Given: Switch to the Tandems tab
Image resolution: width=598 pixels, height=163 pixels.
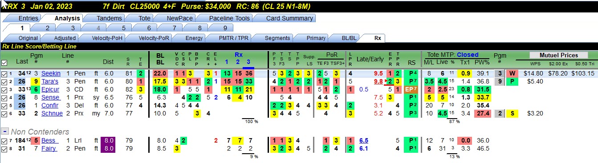Looking at the screenshot, I should pos(109,18).
